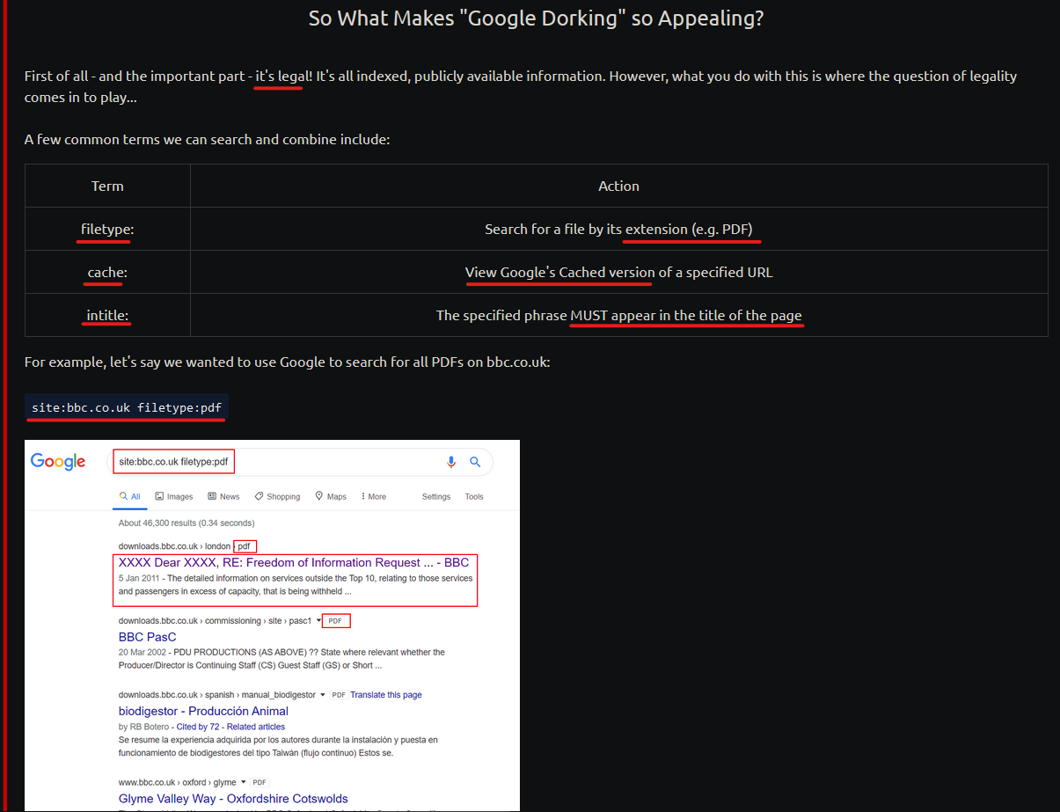The image size is (1060, 812).
Task: Open the Glyme Valley Way - Oxfordshire Cotswolds result
Action: pyautogui.click(x=233, y=799)
